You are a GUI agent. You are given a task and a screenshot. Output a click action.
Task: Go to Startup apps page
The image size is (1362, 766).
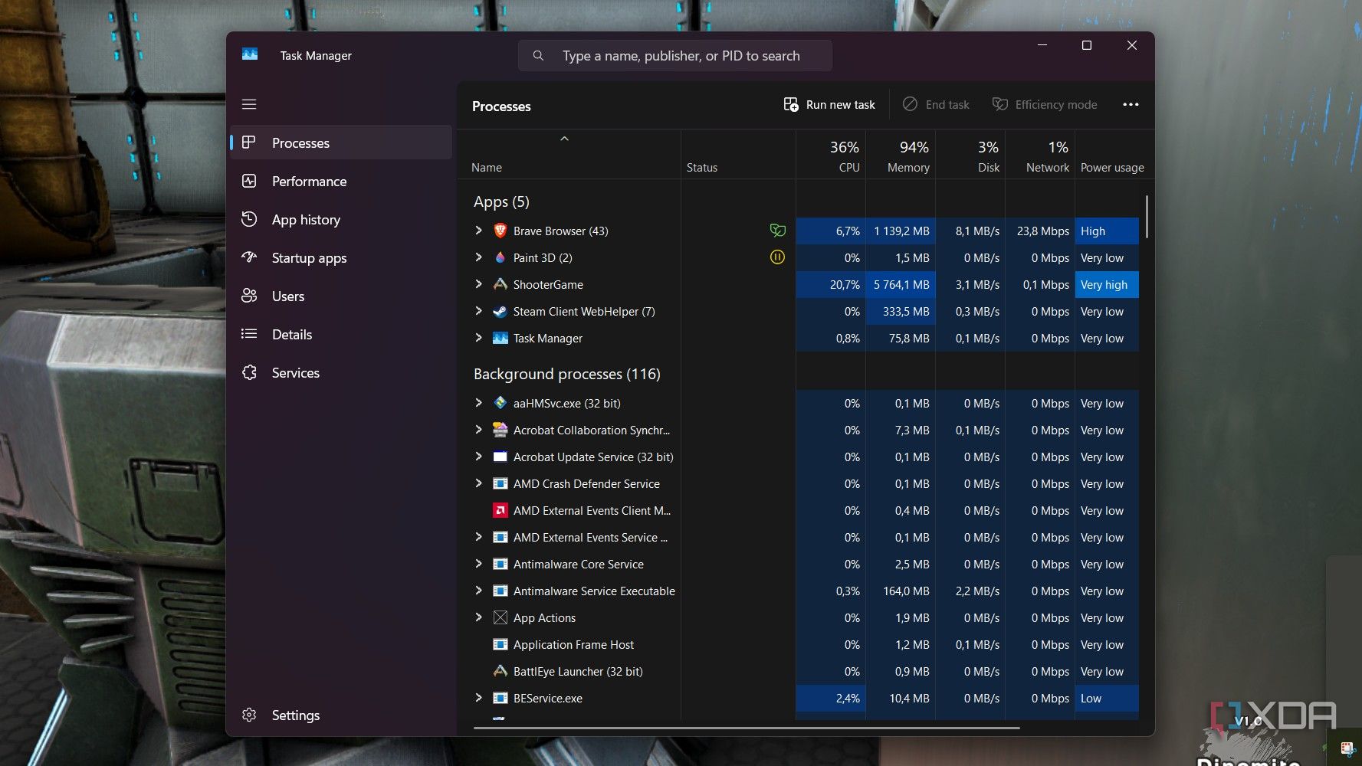tap(341, 258)
